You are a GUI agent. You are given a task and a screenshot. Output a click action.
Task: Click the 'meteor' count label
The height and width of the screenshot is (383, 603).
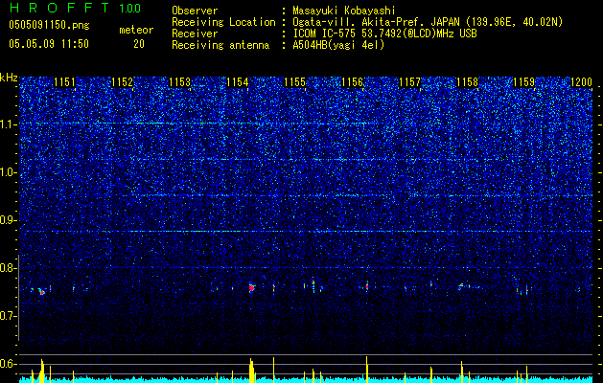(x=136, y=30)
